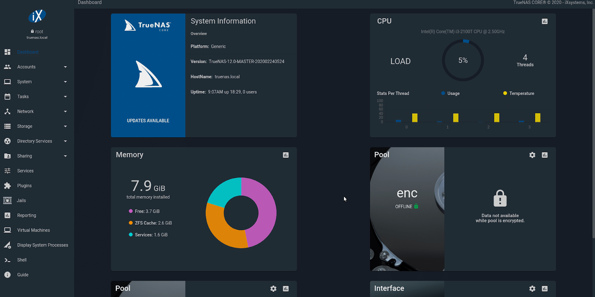Viewport: 595px width, 297px height.
Task: Click the enc pool disk thumbnail
Action: point(407,209)
